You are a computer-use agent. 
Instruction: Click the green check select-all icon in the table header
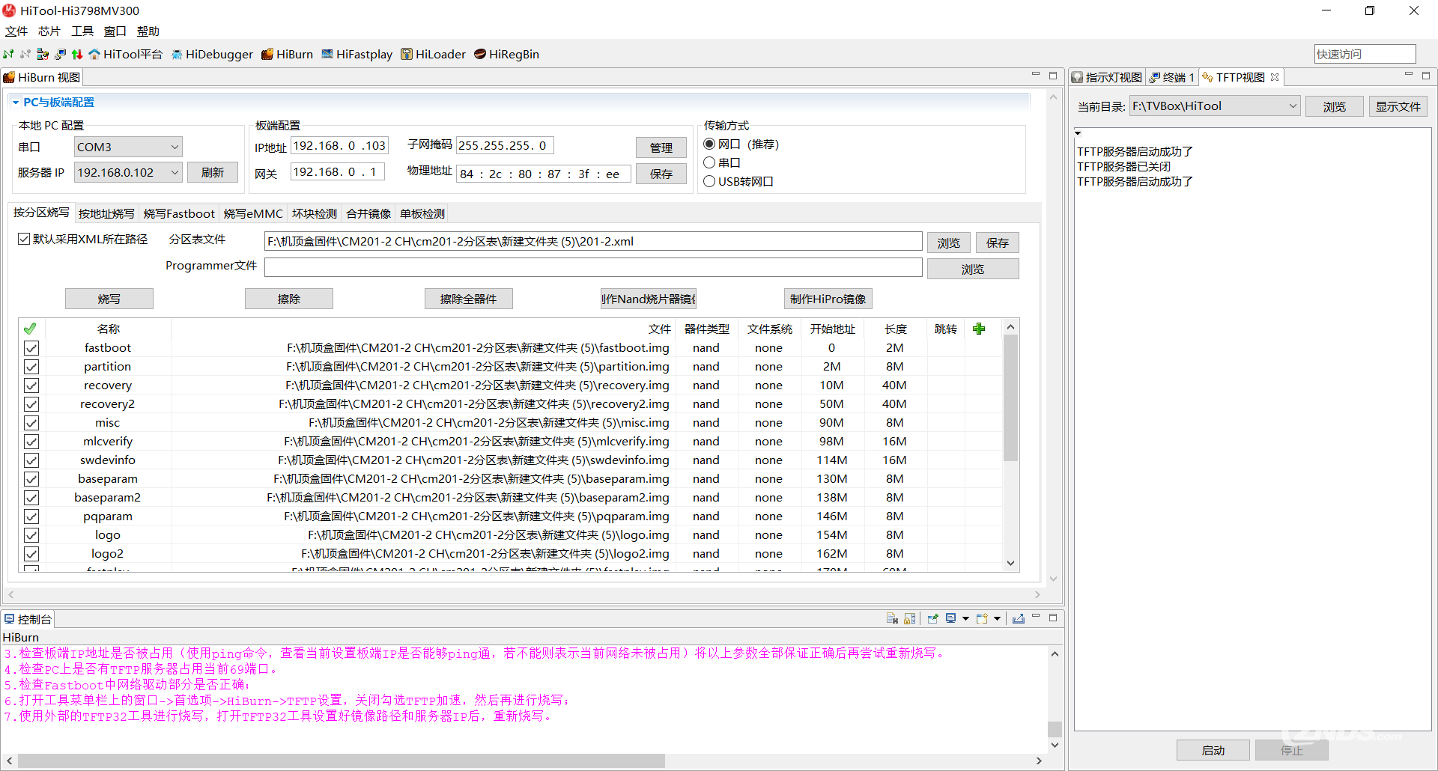coord(30,329)
